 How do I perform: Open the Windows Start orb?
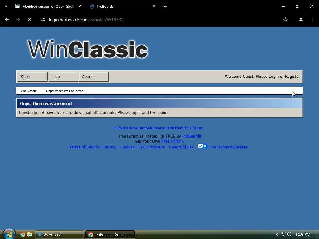coord(9,234)
